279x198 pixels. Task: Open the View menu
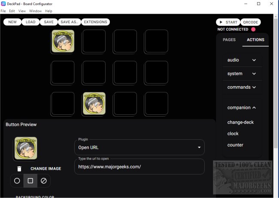[22, 11]
